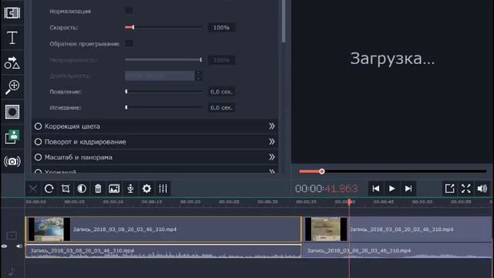The width and height of the screenshot is (494, 278).
Task: Detach the preview window
Action: (x=449, y=188)
